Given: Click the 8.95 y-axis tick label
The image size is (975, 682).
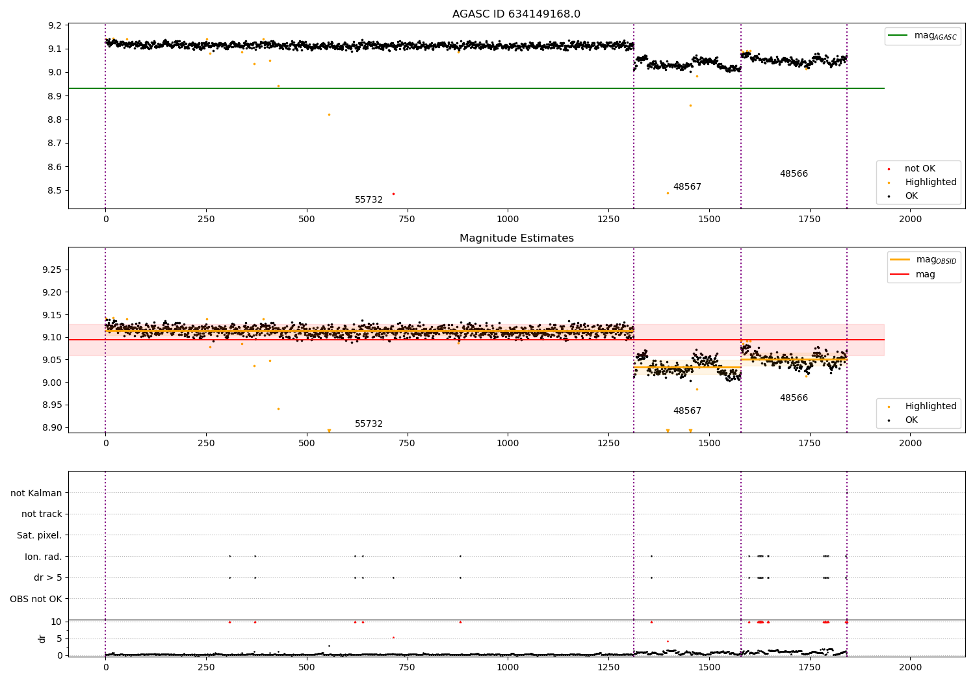Looking at the screenshot, I should [53, 405].
